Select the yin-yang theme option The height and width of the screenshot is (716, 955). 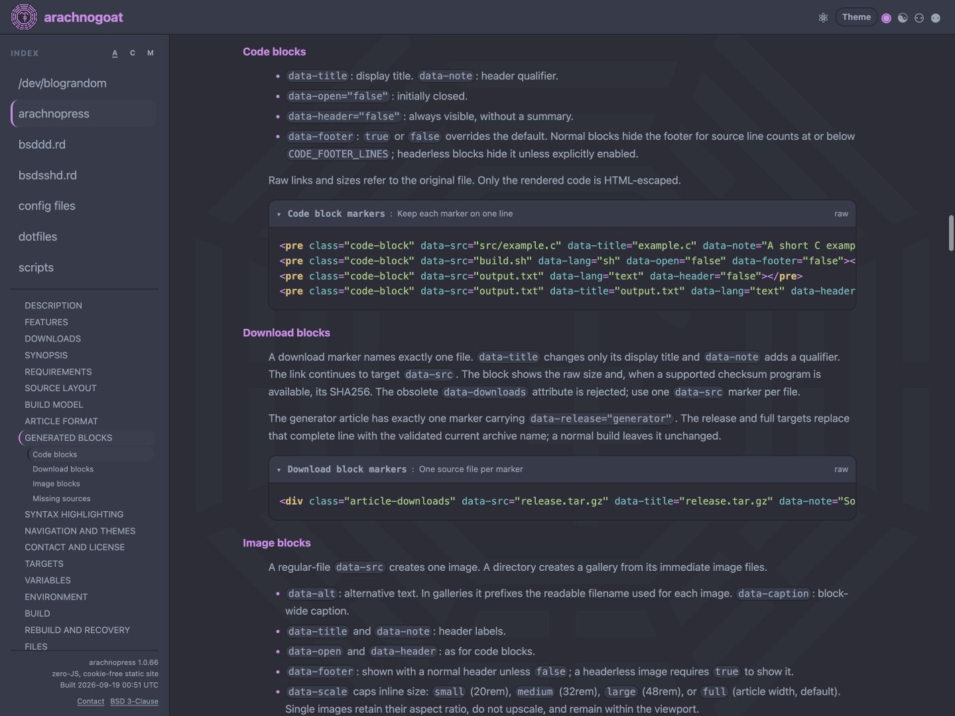click(x=903, y=18)
